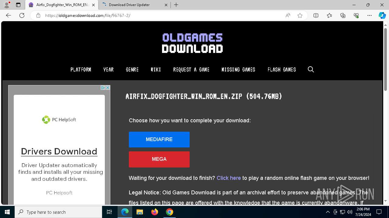This screenshot has height=218, width=389.
Task: Go back to the previous page
Action: [x=9, y=15]
